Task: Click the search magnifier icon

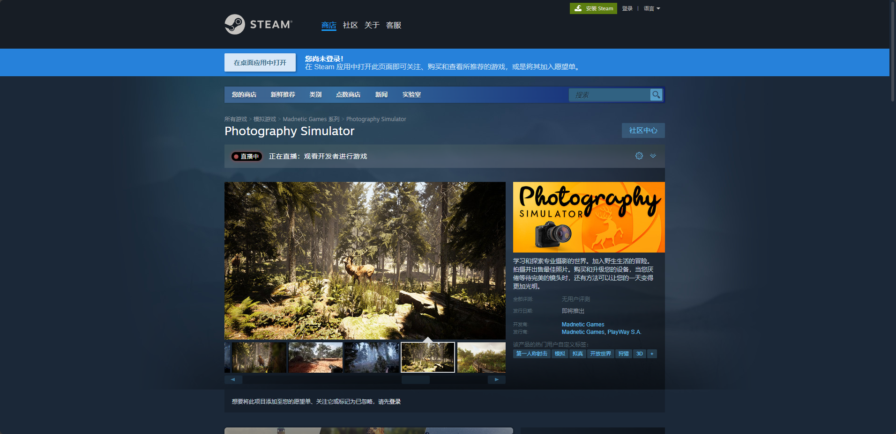Action: click(656, 94)
